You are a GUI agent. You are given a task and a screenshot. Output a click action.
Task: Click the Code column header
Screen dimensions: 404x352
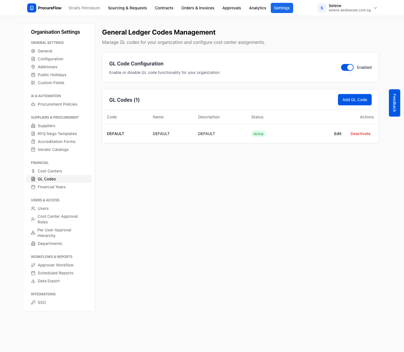112,117
